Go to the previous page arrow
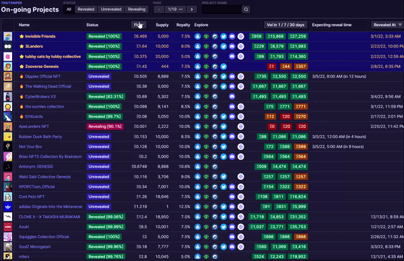Viewport: 404px width, 261px height. point(159,9)
